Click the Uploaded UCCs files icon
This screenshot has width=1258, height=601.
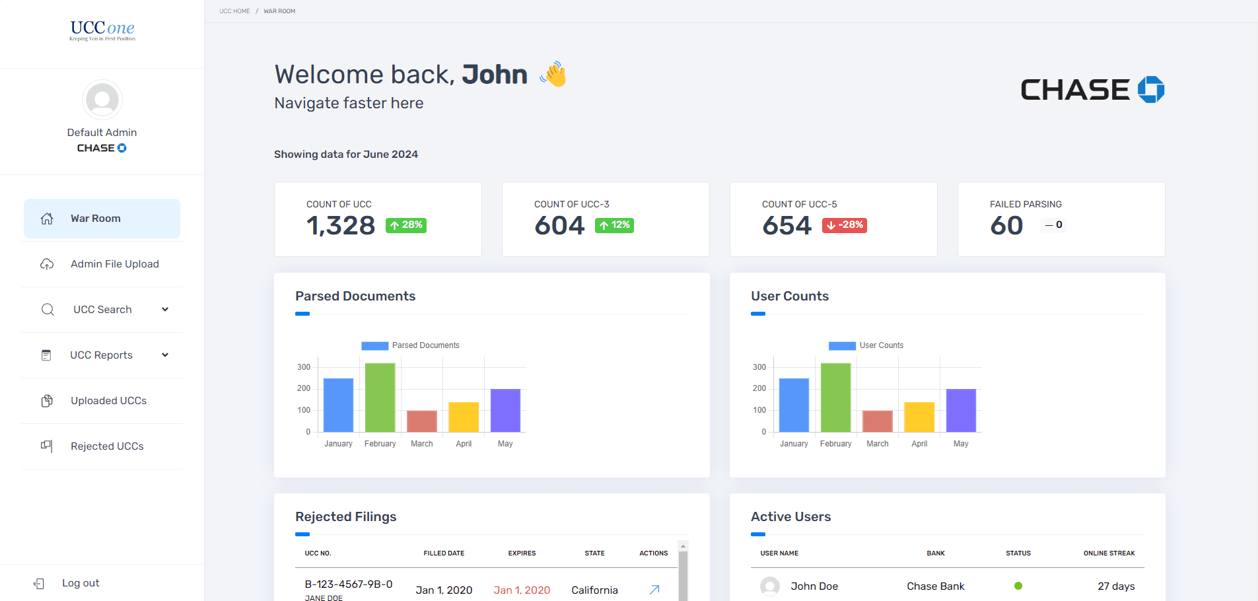pyautogui.click(x=47, y=401)
